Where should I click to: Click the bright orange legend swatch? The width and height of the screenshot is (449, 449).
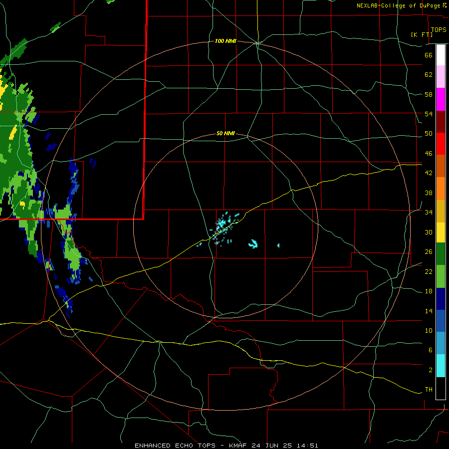(441, 189)
